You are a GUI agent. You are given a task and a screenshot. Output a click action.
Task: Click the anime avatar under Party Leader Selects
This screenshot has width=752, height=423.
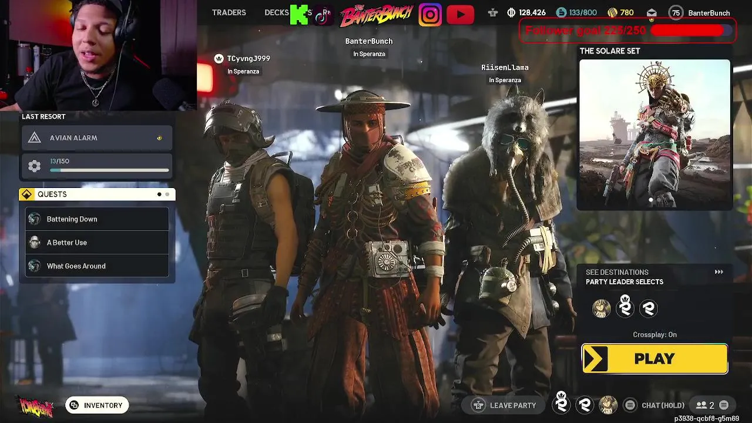(601, 308)
